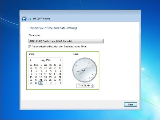
Task: Decrease time with down spinner arrow
Action: [x=93, y=87]
